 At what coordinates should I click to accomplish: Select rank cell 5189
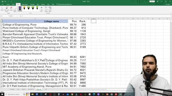[x=81, y=47]
